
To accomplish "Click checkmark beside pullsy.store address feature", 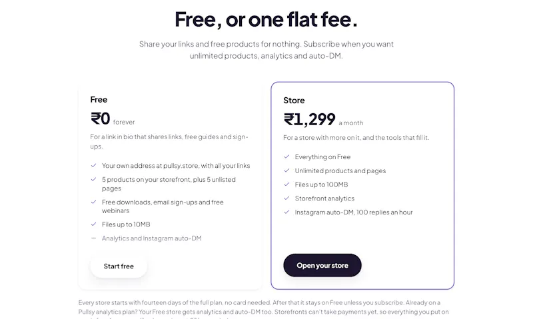I will pyautogui.click(x=93, y=165).
